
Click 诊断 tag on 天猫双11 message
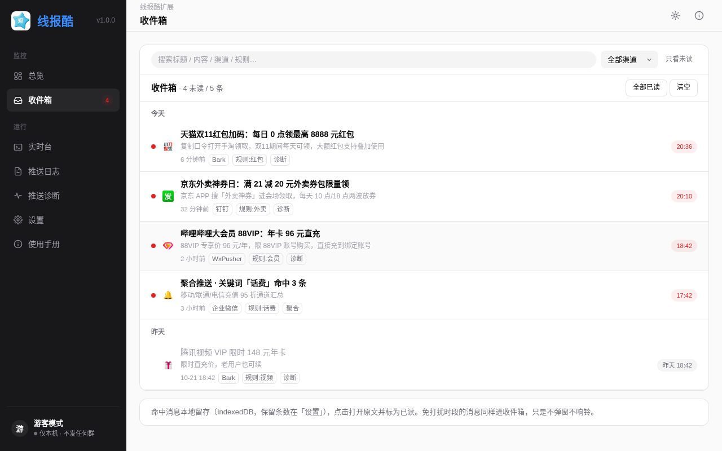click(x=280, y=160)
